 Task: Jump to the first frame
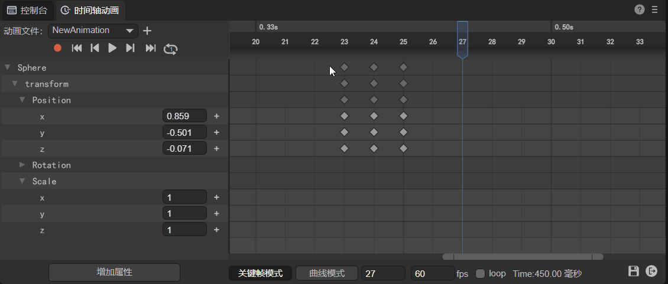[76, 48]
